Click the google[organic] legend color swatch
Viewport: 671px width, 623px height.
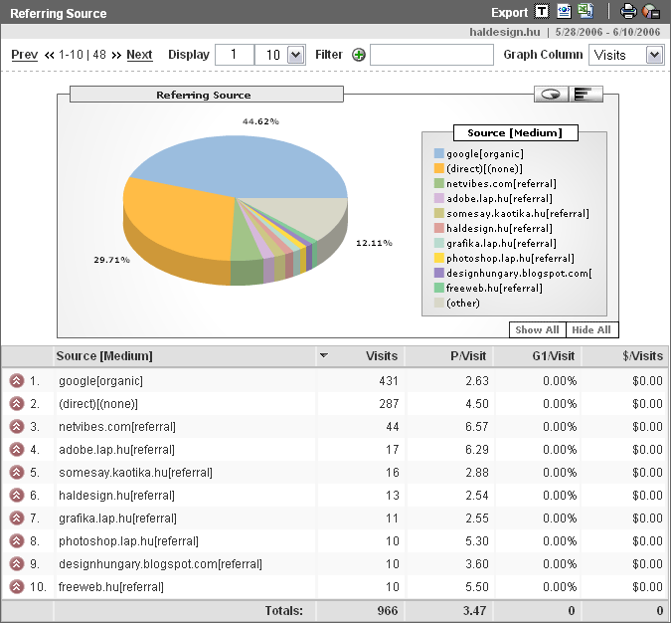point(438,153)
